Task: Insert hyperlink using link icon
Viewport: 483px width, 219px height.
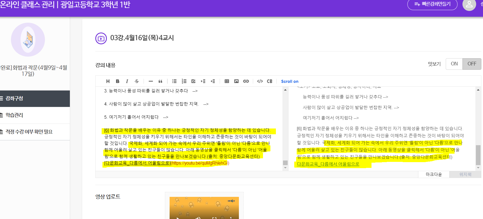Action: [x=246, y=81]
